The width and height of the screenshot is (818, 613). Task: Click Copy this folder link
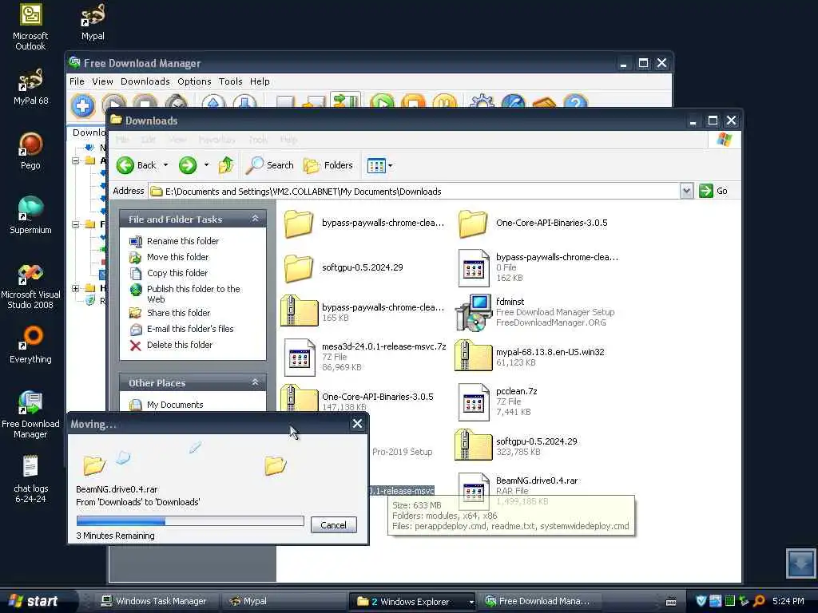177,273
